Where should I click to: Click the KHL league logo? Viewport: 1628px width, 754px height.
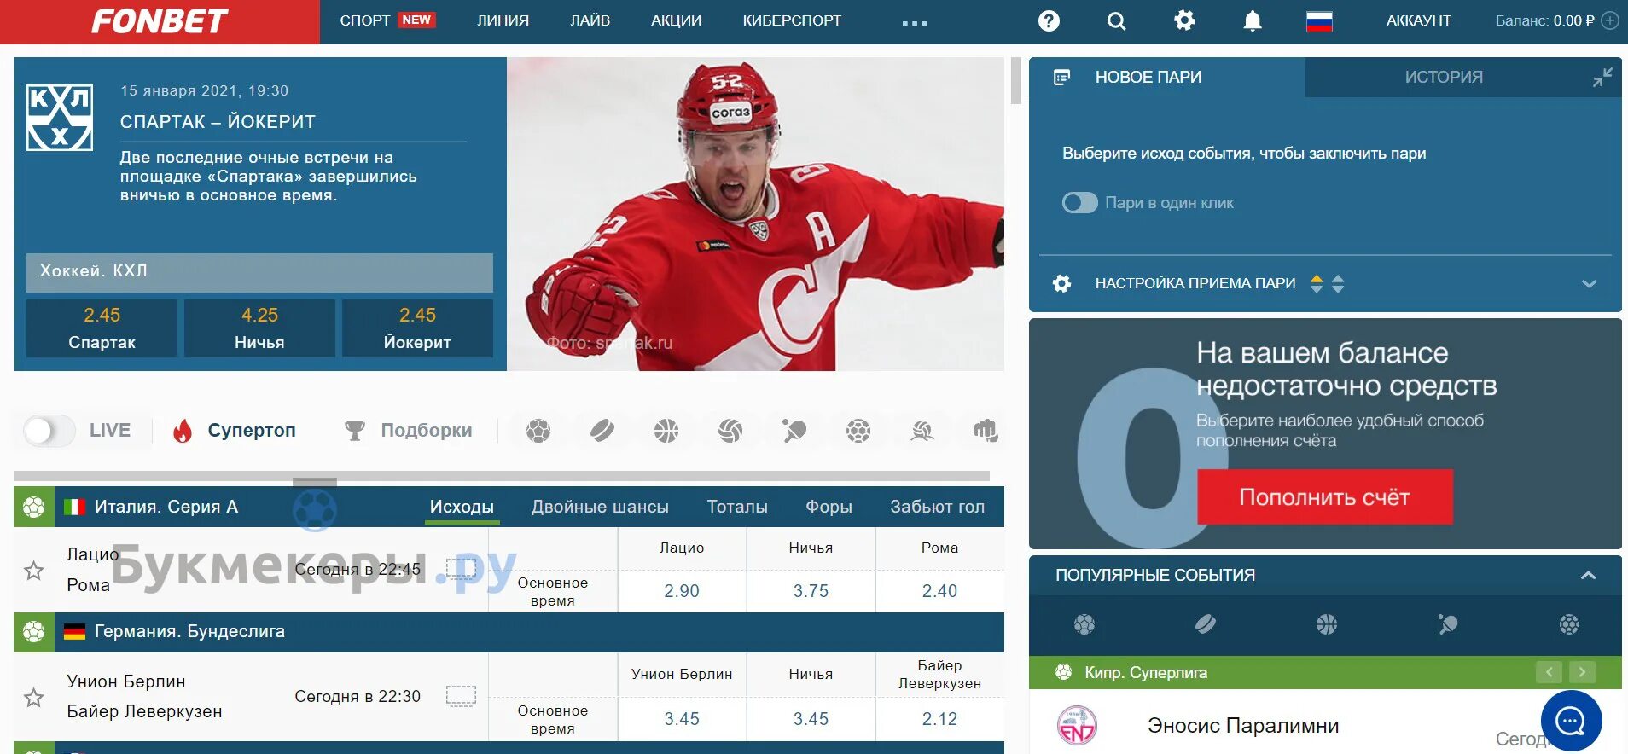(x=60, y=118)
